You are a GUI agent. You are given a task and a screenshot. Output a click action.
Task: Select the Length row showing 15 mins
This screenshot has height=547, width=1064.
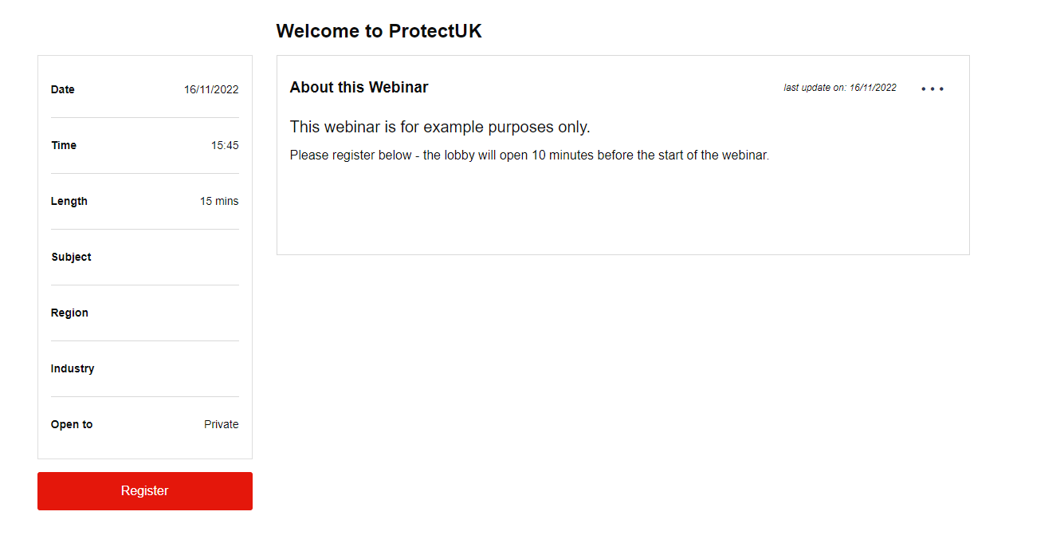[218, 201]
